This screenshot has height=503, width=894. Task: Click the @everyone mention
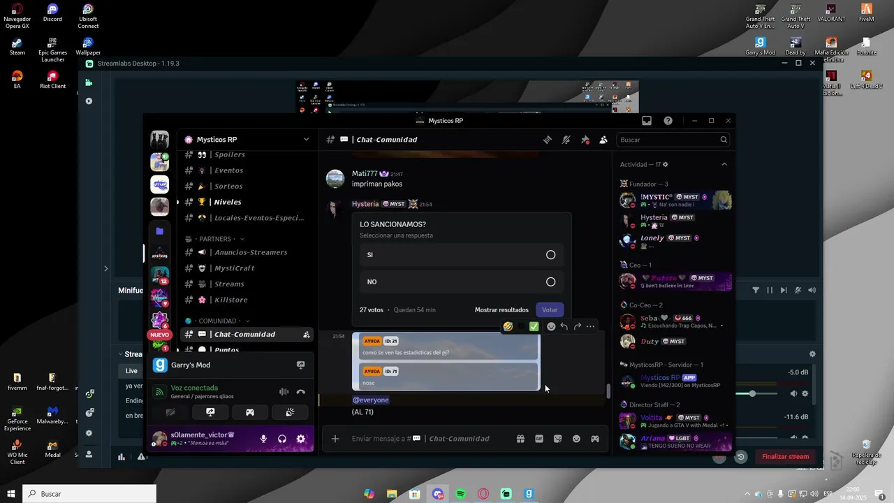[x=371, y=400]
